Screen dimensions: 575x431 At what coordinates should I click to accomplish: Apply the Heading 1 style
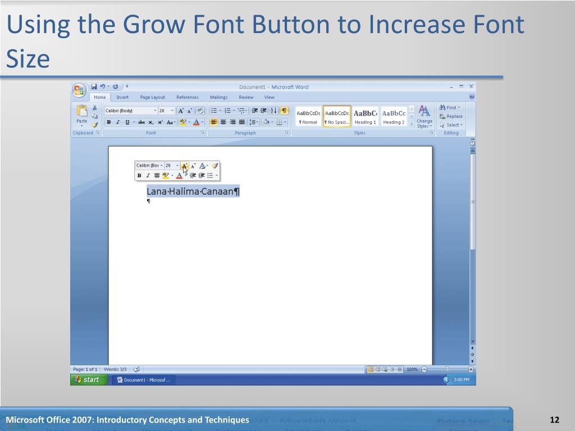point(365,117)
